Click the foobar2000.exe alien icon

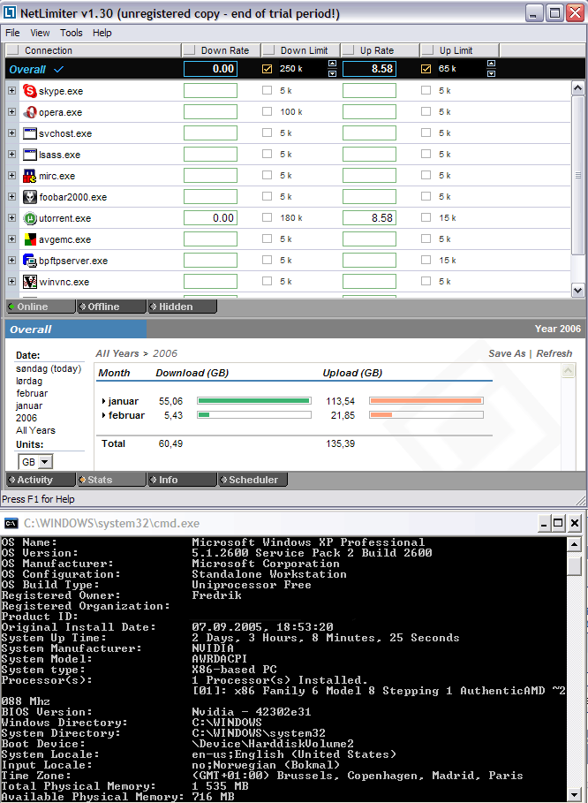click(30, 197)
